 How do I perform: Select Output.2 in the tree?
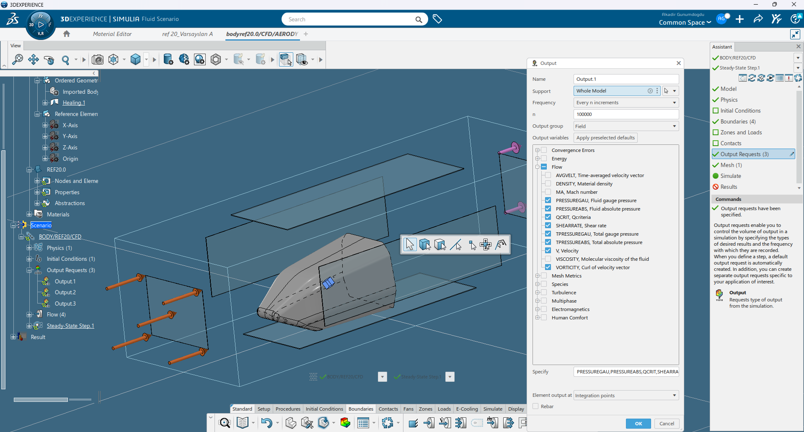pyautogui.click(x=65, y=292)
